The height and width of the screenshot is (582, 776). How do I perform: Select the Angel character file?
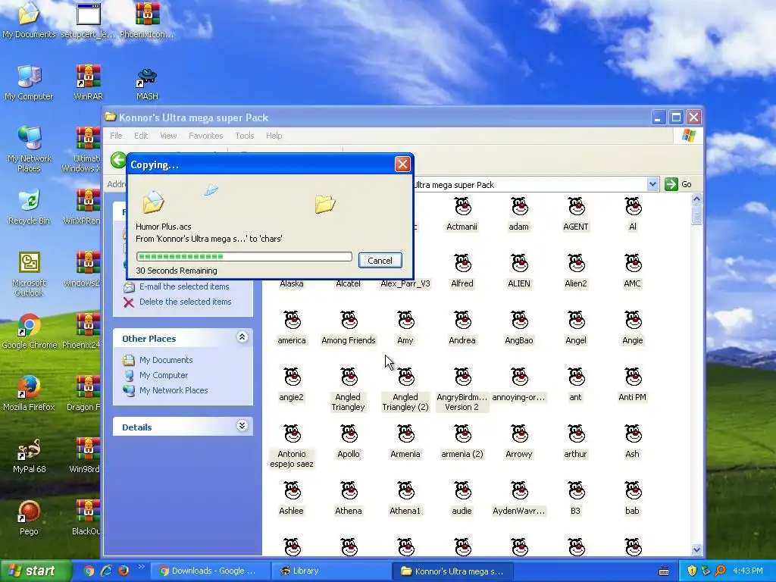[576, 328]
